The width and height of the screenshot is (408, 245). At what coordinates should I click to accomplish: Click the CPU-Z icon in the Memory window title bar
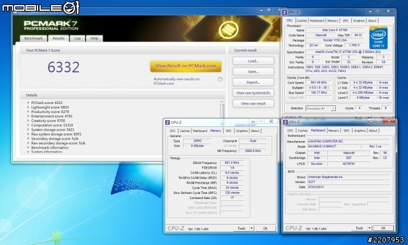pyautogui.click(x=168, y=122)
